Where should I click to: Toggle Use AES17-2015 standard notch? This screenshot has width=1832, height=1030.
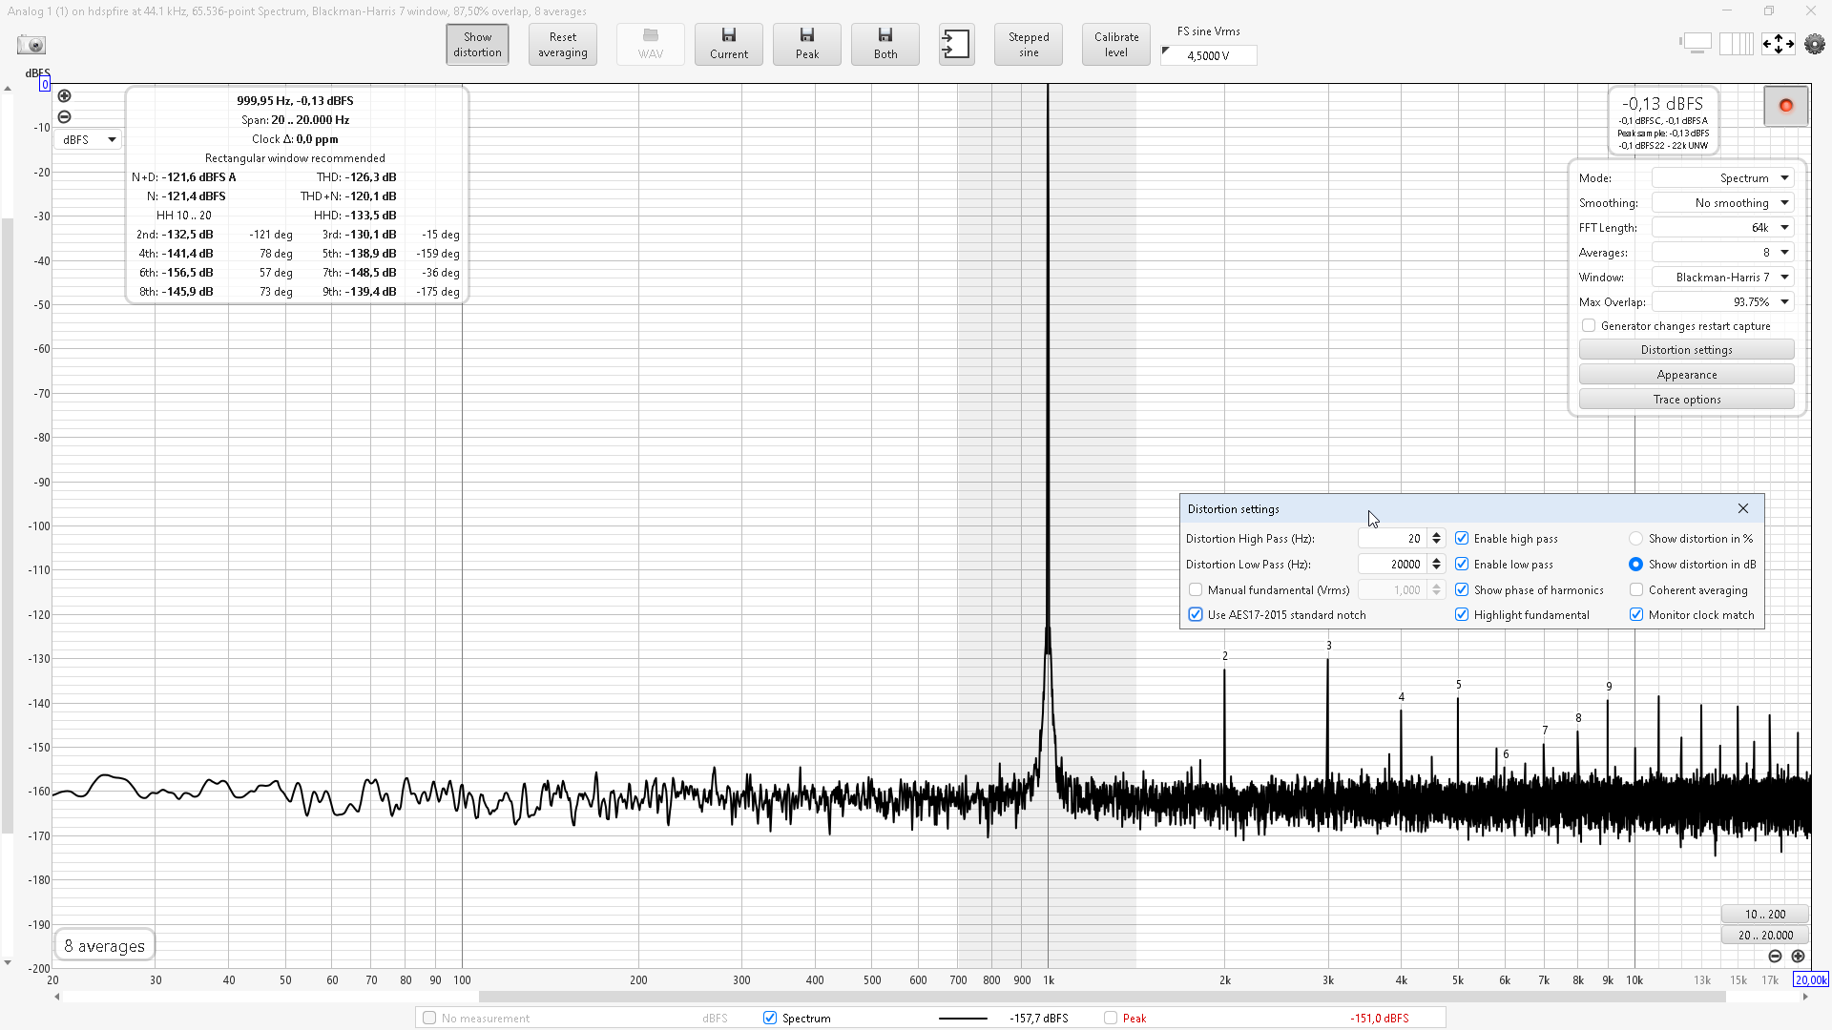1196,614
